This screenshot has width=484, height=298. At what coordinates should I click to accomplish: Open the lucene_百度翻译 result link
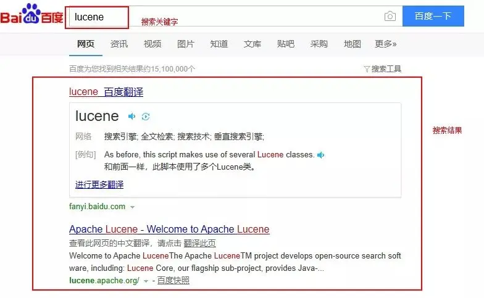point(106,91)
